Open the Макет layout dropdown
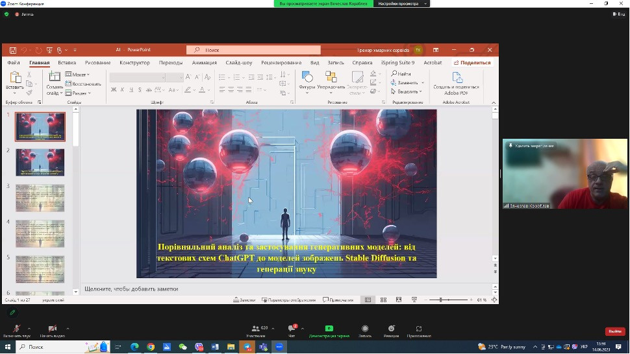The width and height of the screenshot is (630, 354). pos(79,75)
